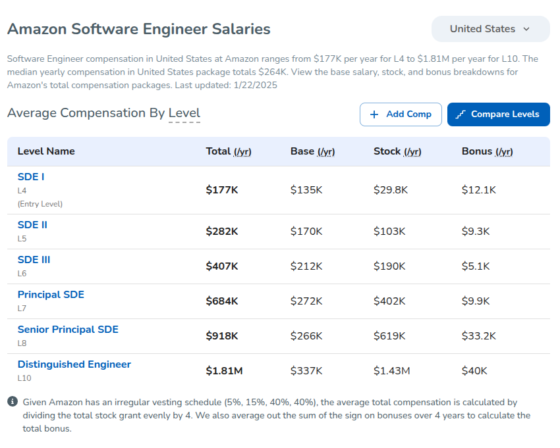Open the Principal SDE link
This screenshot has width=560, height=448.
point(51,295)
